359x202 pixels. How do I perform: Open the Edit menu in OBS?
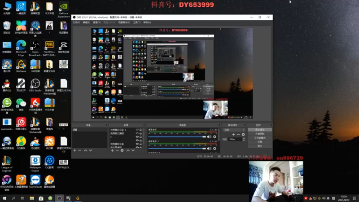(86, 22)
